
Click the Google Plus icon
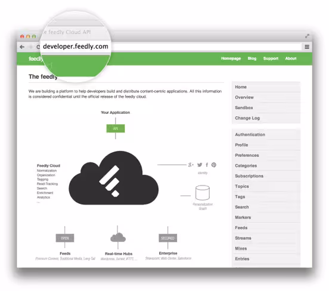click(x=191, y=165)
